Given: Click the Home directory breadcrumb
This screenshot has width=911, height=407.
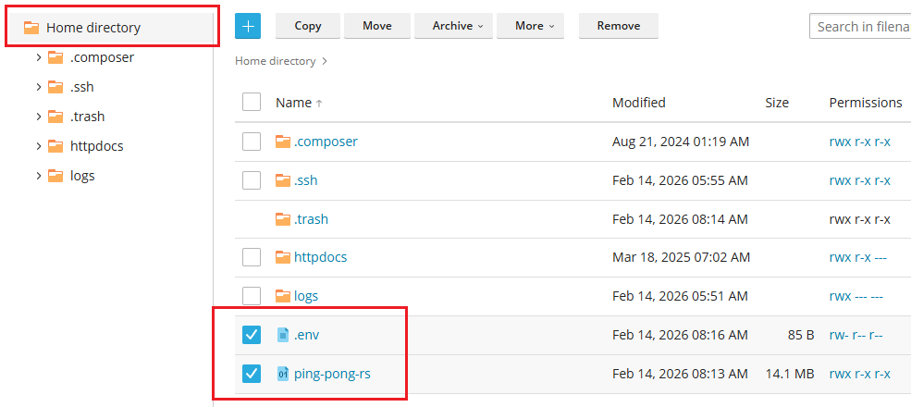Looking at the screenshot, I should click(276, 61).
